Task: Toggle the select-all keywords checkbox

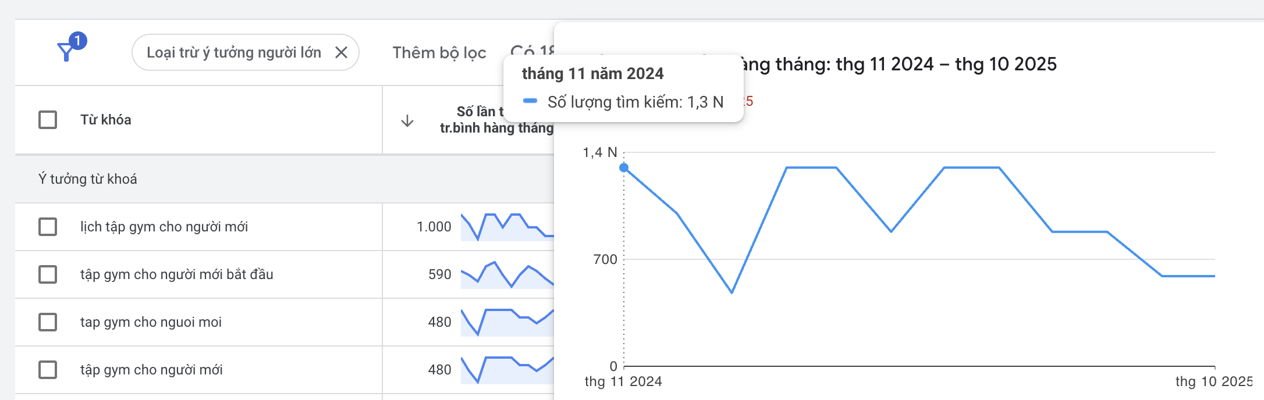Action: pos(48,120)
